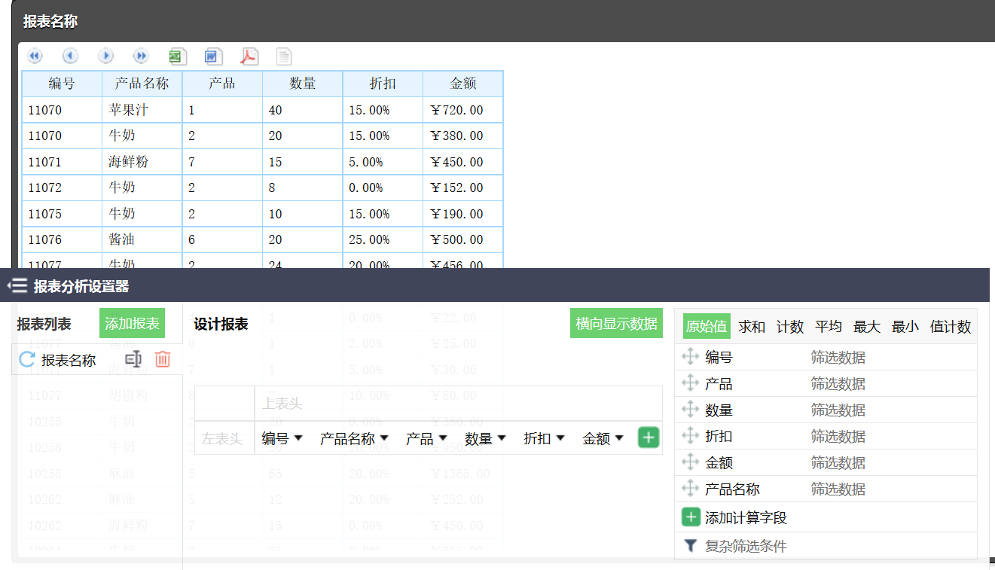Screen dimensions: 995x570
Task: Delete the 报表名称 report
Action: [163, 360]
